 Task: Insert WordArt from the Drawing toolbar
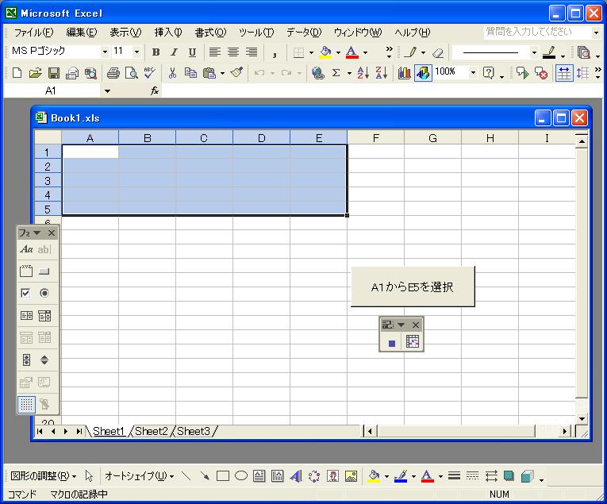296,475
